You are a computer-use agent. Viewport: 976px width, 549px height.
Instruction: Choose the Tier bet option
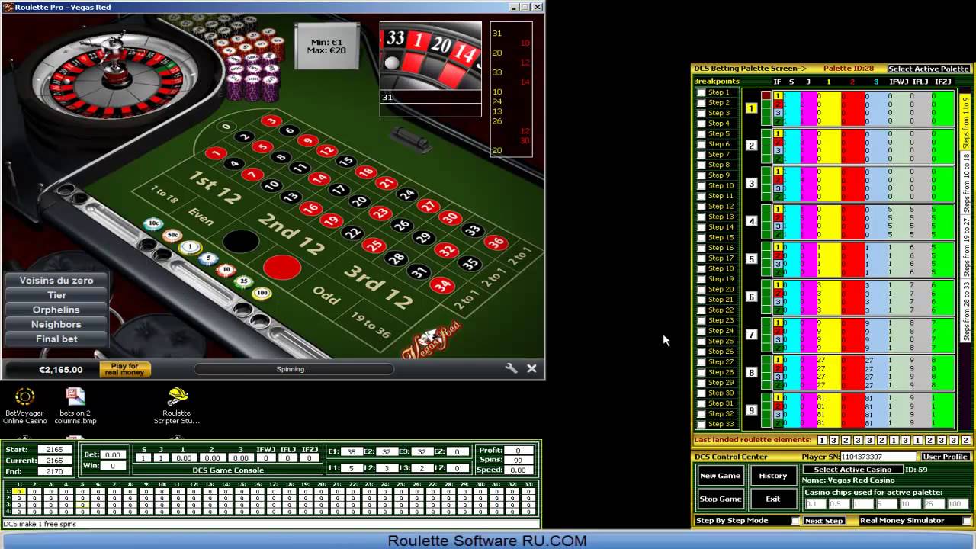[x=56, y=295]
